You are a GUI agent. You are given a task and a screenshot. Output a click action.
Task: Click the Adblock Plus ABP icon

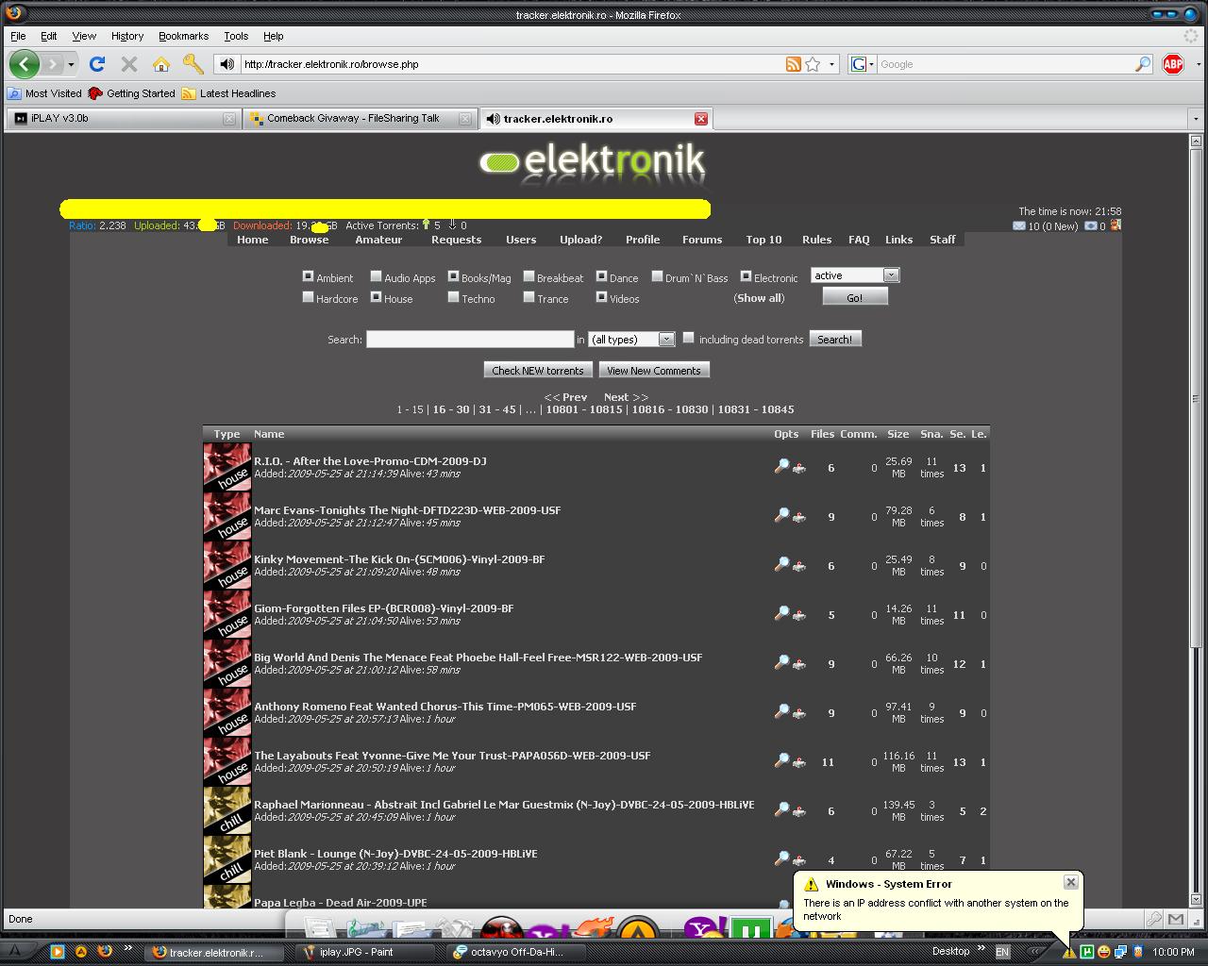(1173, 64)
